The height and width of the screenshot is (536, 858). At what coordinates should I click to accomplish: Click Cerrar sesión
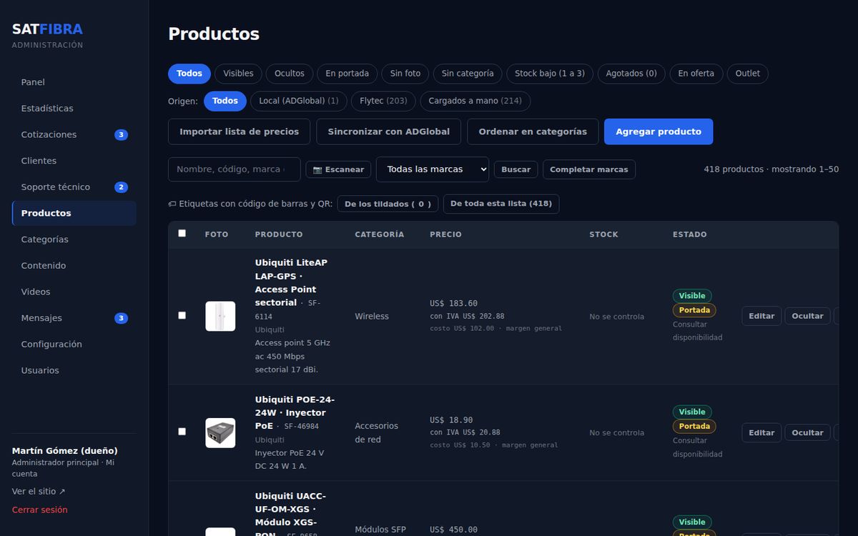(x=40, y=510)
